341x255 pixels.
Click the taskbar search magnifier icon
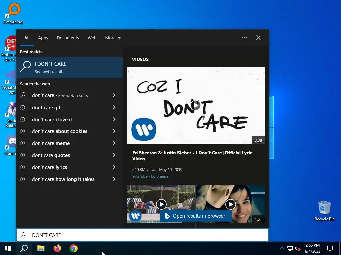tap(24, 248)
